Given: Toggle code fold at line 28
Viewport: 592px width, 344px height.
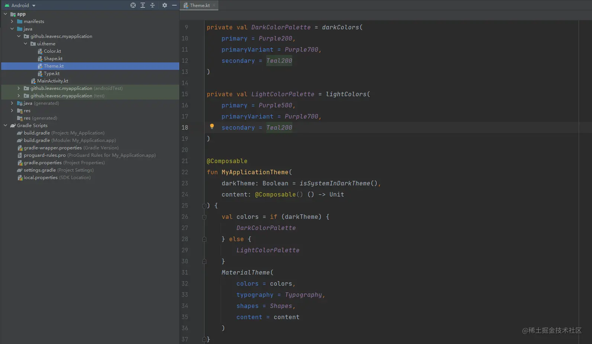Looking at the screenshot, I should tap(204, 239).
